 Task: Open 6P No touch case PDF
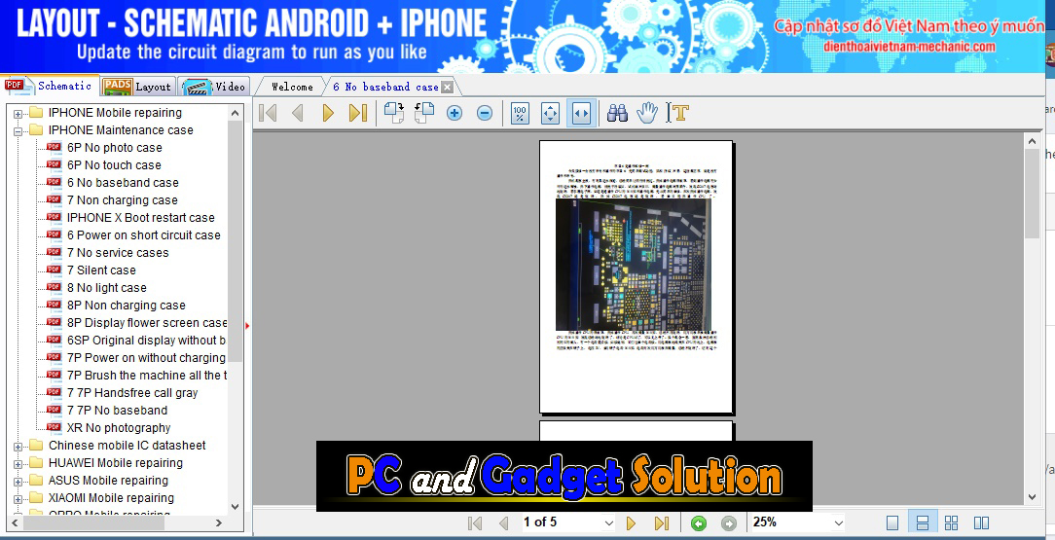point(114,165)
